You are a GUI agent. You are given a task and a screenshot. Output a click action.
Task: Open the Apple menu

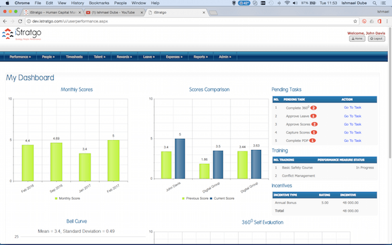tap(7, 3)
